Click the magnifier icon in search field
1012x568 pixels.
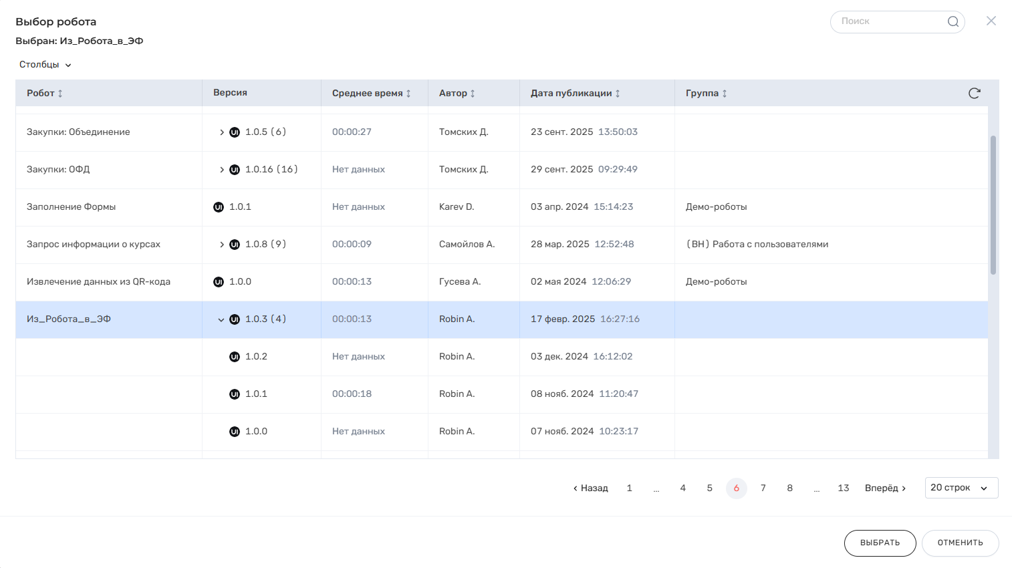953,21
